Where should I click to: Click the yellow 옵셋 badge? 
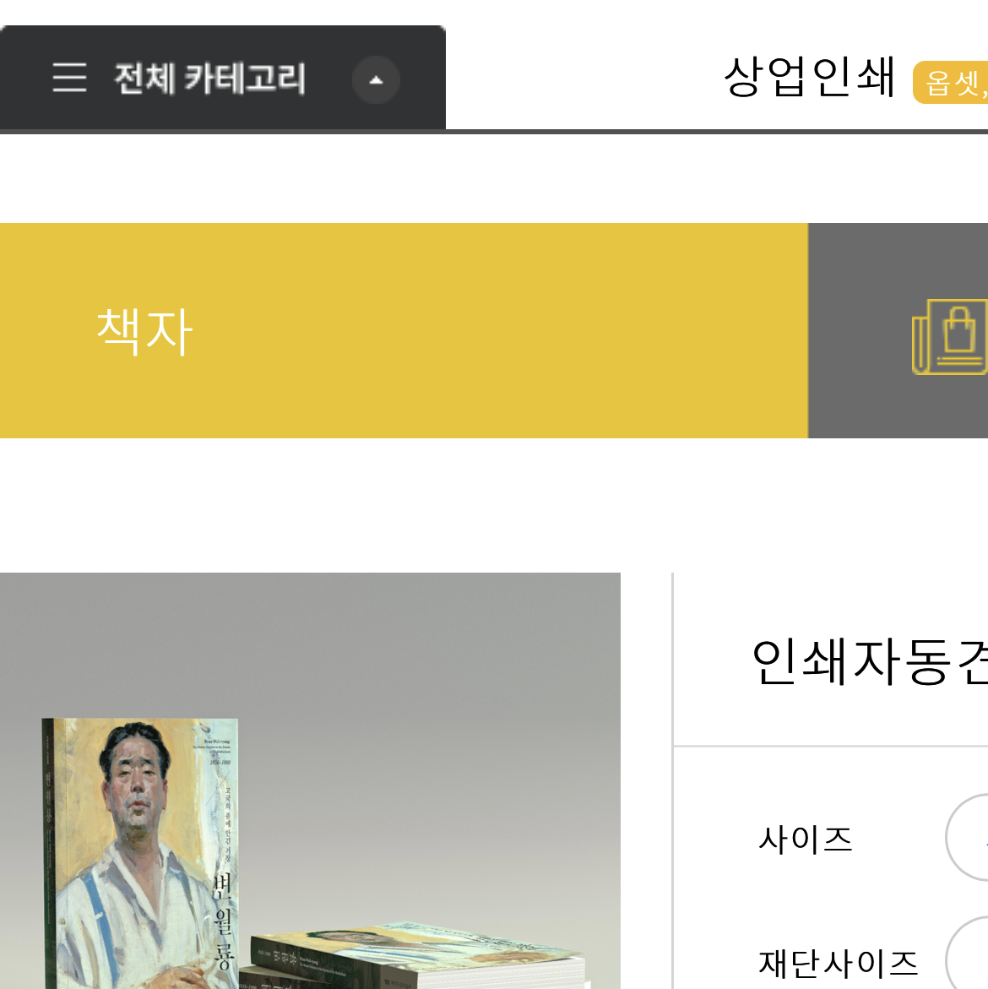click(x=951, y=83)
